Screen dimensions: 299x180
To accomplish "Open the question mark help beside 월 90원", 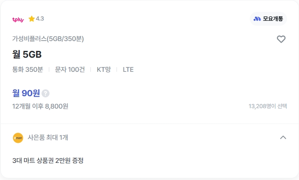I will tap(45, 93).
